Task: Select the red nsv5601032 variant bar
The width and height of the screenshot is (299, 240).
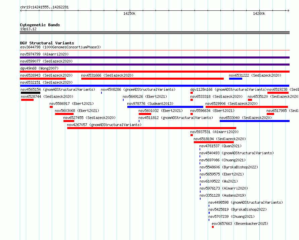Action: coord(145,114)
